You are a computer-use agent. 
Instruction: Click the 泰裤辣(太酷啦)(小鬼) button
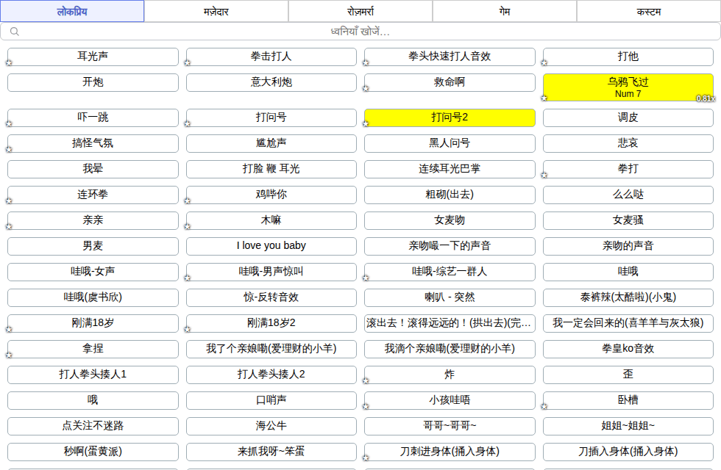[x=628, y=297]
